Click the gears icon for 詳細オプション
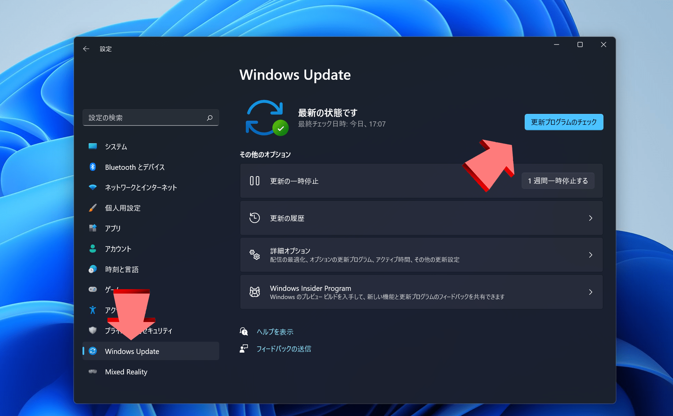Screen dimensions: 673x416 [x=255, y=255]
